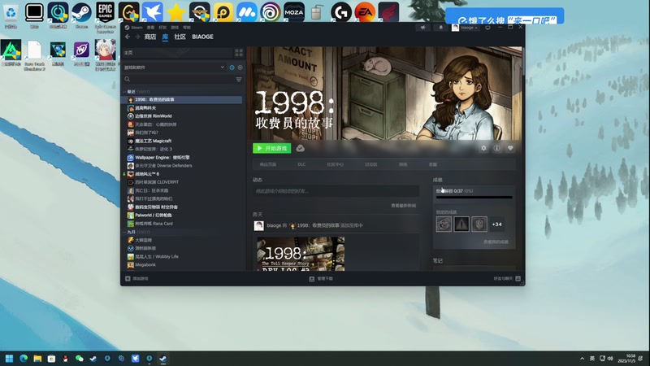Toggle the favorite heart icon
This screenshot has width=650, height=366.
click(x=510, y=148)
